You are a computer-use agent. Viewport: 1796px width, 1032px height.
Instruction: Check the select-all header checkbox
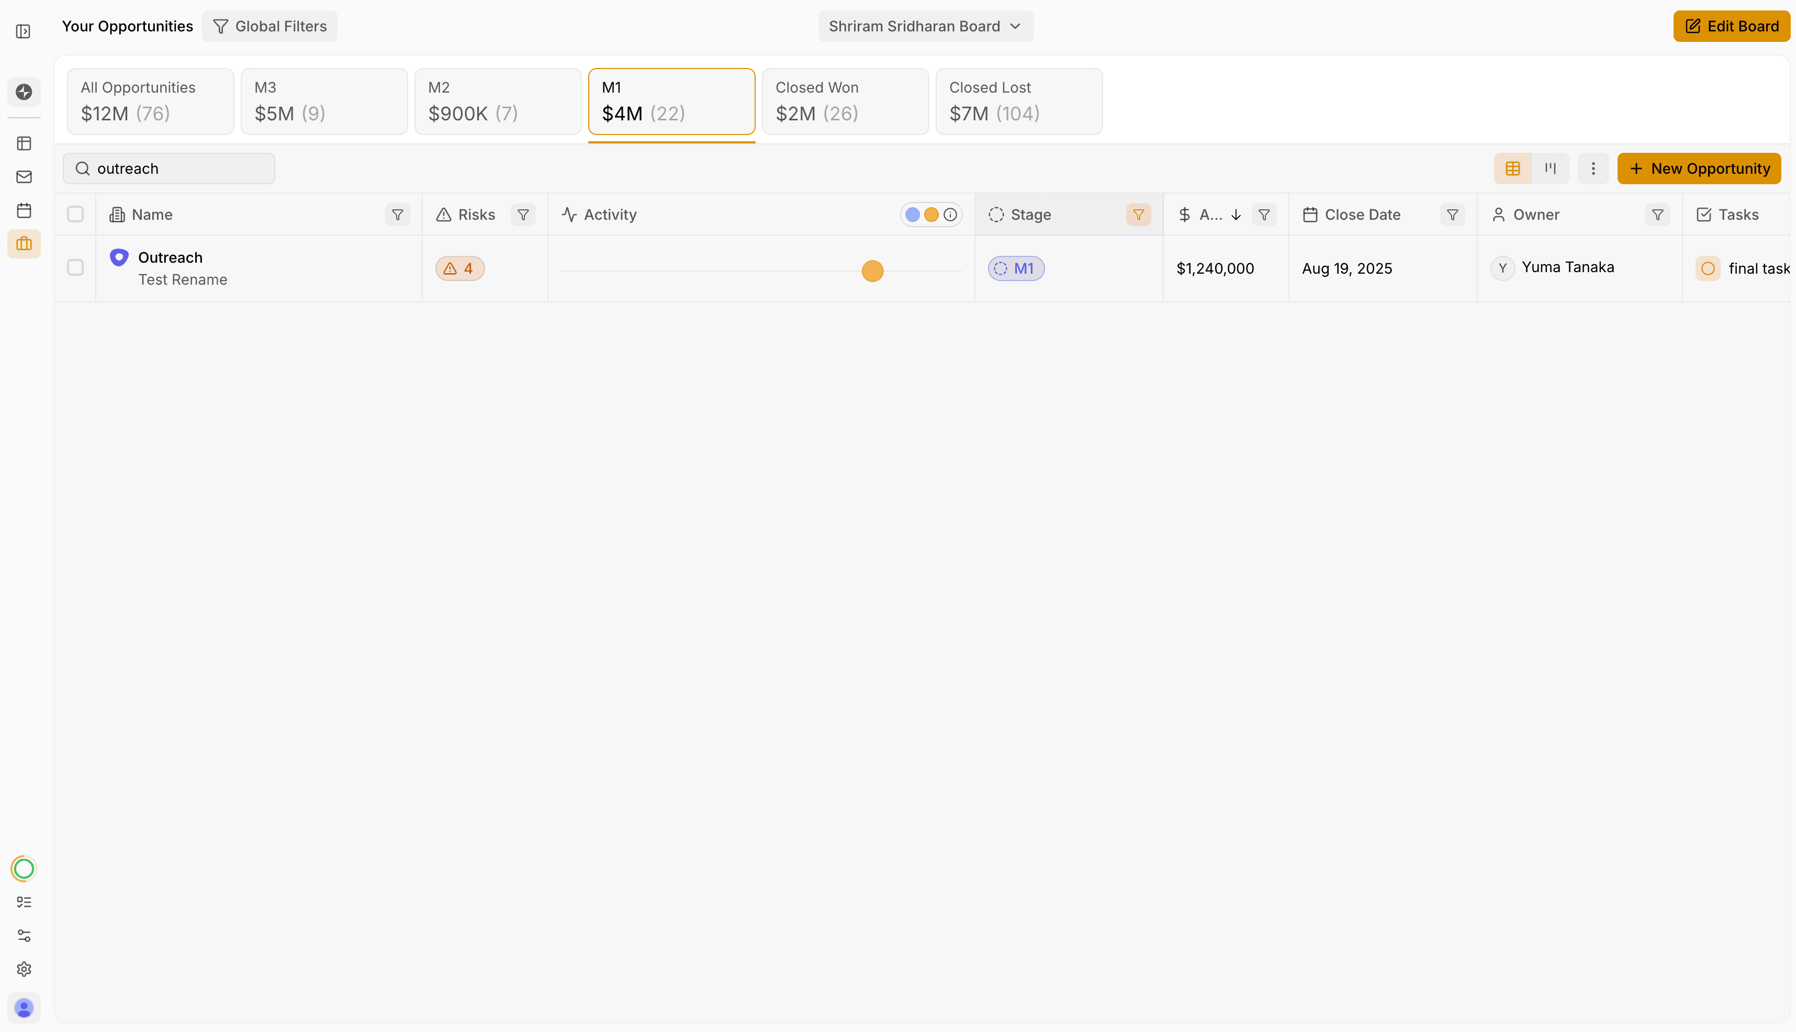coord(75,215)
